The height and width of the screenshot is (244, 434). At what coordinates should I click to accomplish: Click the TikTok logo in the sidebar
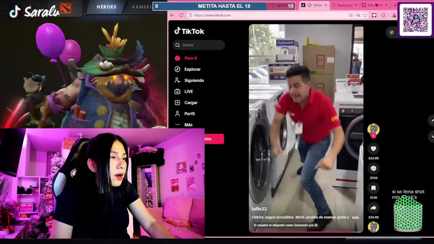click(x=189, y=31)
